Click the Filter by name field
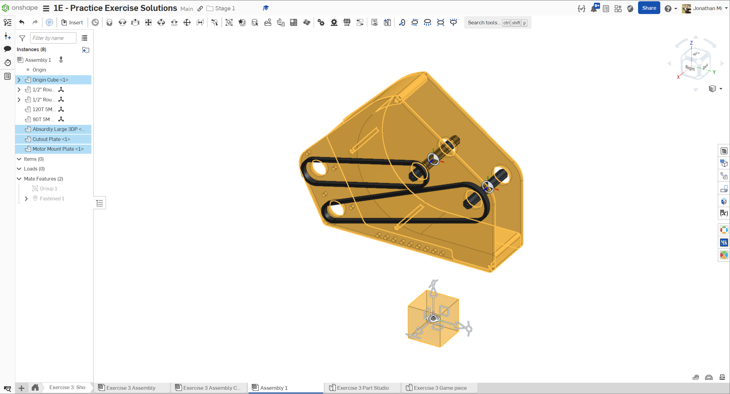 [53, 38]
